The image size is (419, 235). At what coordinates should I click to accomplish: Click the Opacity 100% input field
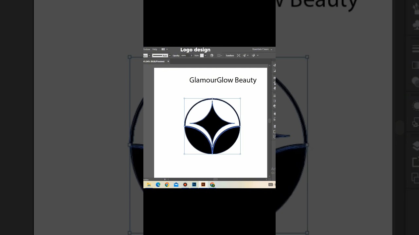[x=185, y=55]
